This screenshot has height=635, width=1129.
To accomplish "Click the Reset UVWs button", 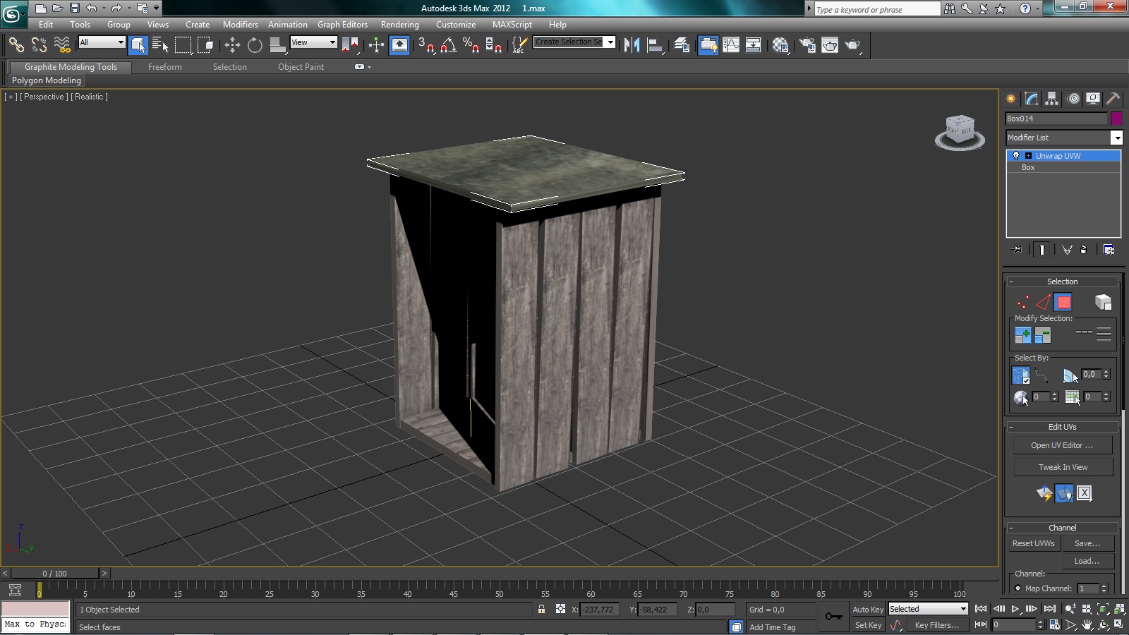I will tap(1033, 543).
